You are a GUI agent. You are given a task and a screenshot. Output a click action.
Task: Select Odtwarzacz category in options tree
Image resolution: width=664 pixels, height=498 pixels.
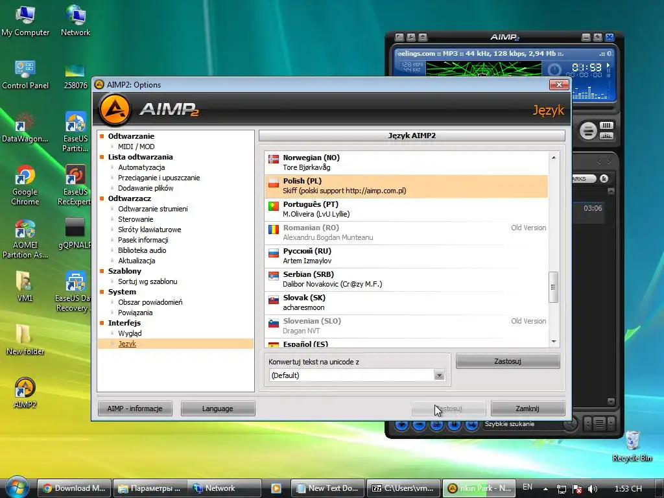coord(130,198)
